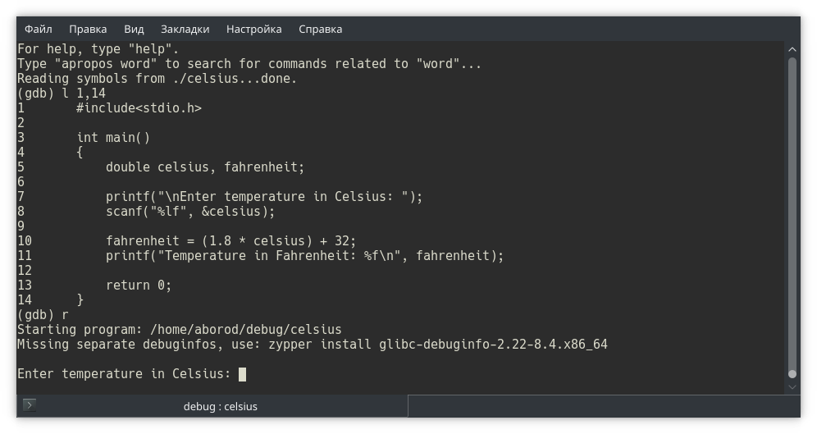This screenshot has width=817, height=434.
Task: Select the "debug : celsius" tab
Action: click(x=220, y=406)
